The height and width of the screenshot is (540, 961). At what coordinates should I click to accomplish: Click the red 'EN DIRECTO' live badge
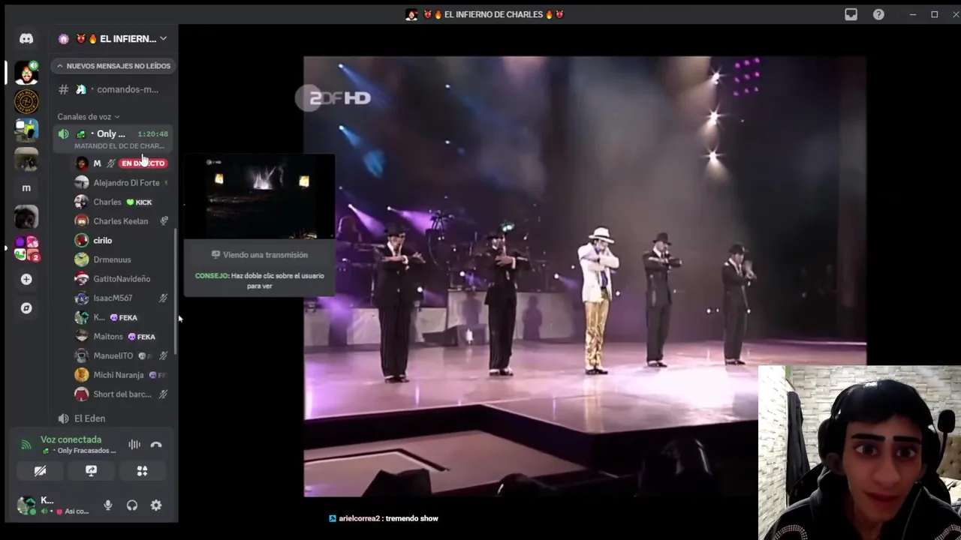click(x=143, y=163)
